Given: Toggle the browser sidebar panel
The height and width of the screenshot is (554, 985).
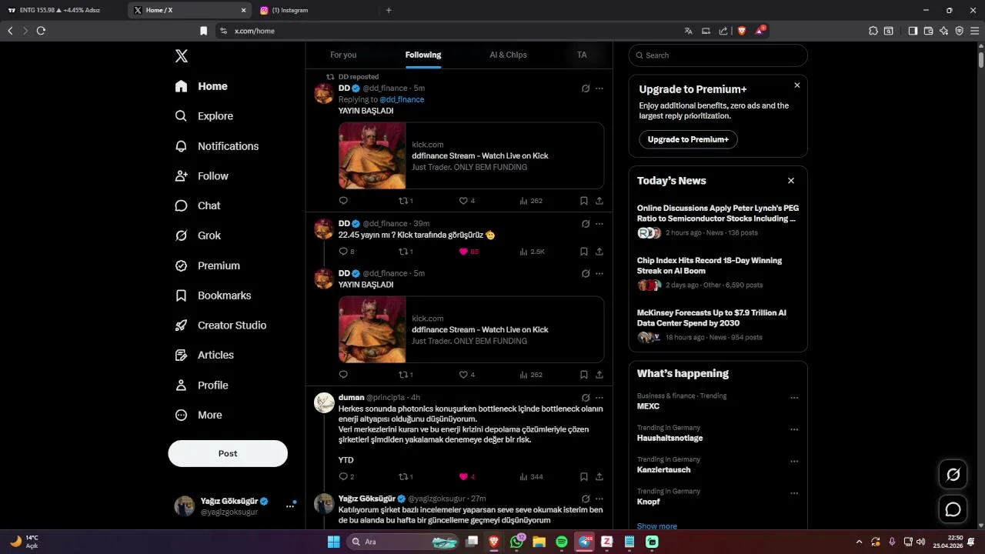Looking at the screenshot, I should tap(913, 31).
